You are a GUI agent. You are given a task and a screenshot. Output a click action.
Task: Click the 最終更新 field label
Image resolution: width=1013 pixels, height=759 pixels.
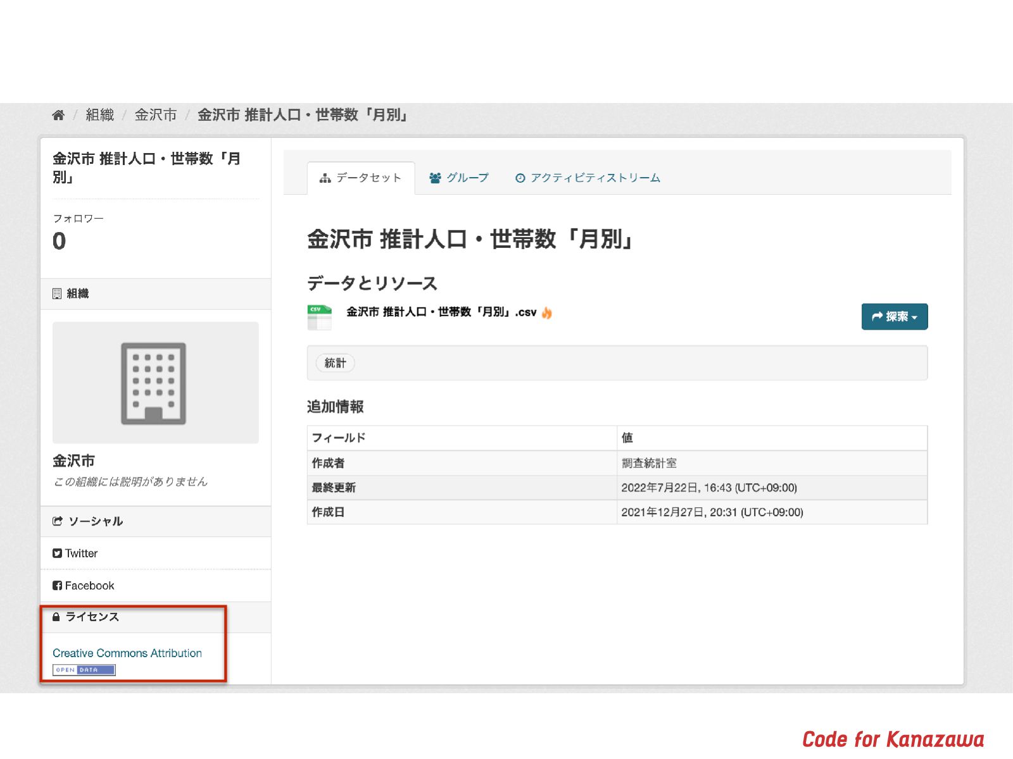(x=334, y=488)
